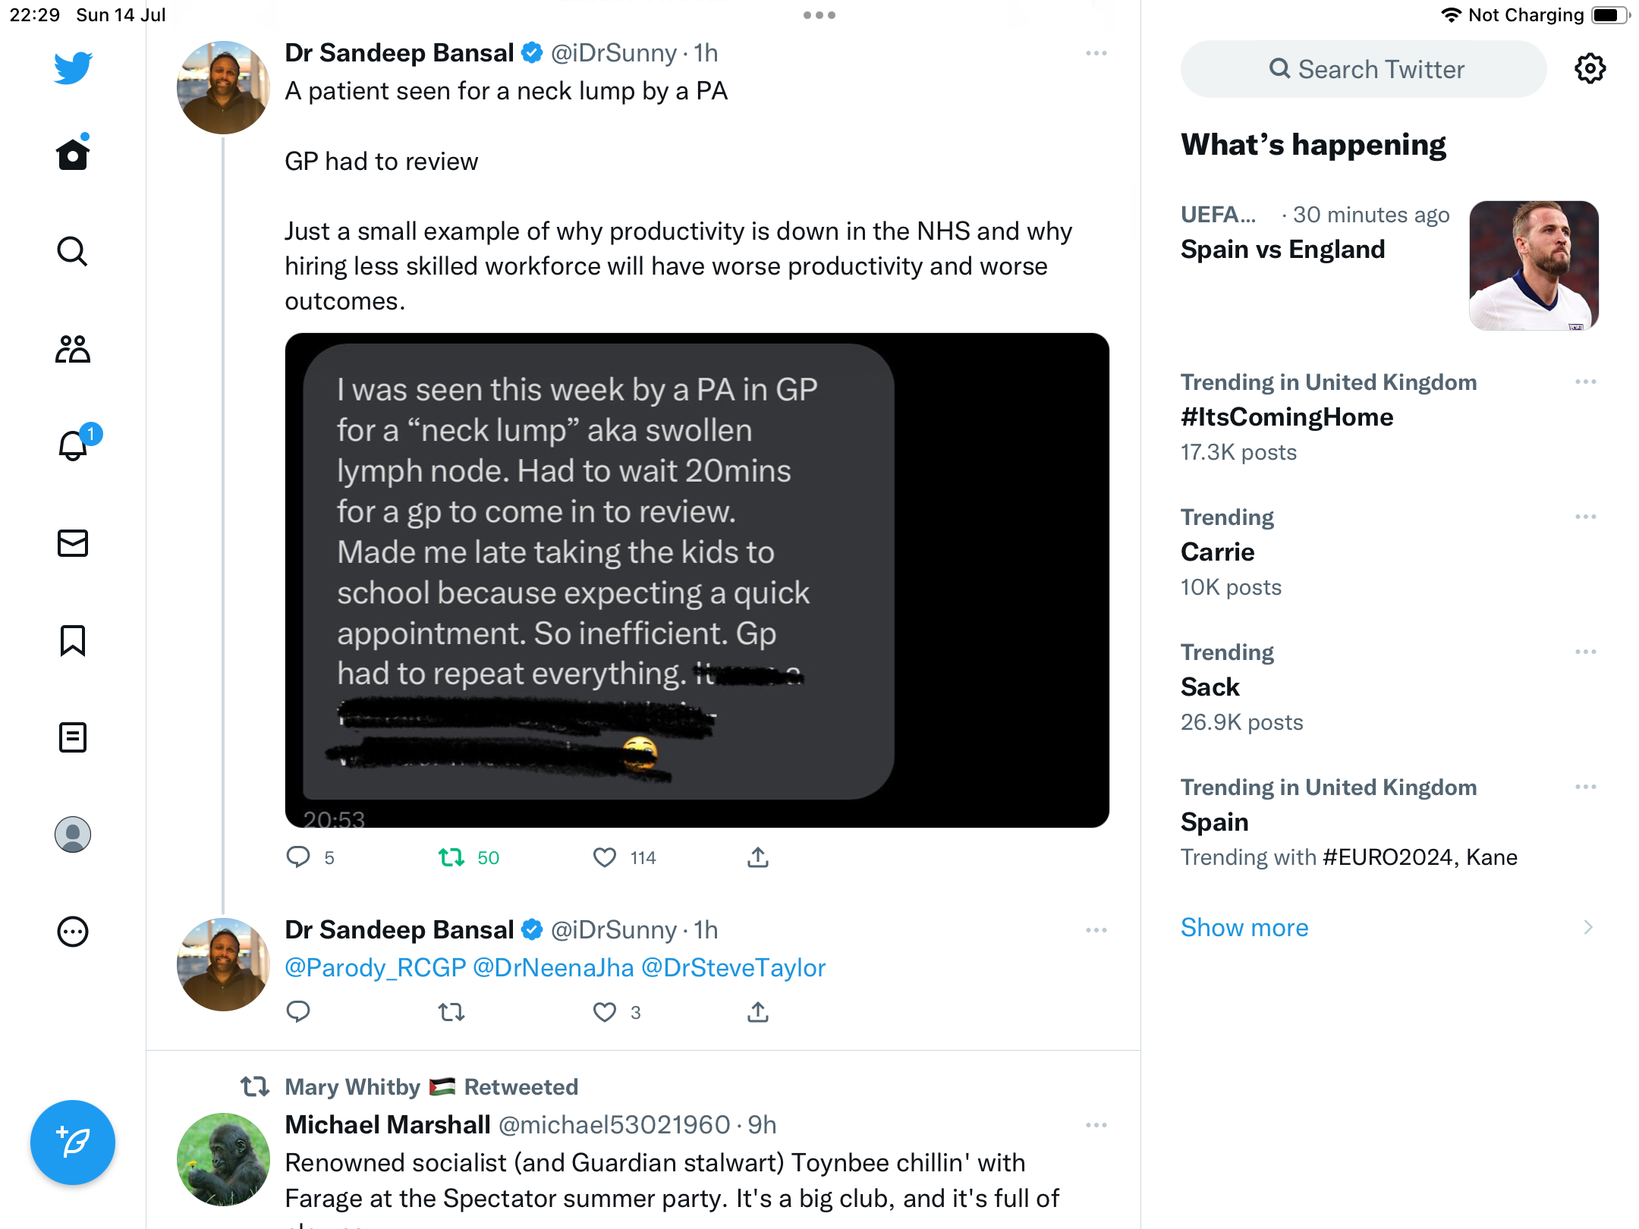Open more options for #ItsComingHome trend
This screenshot has height=1229, width=1639.
[x=1586, y=382]
